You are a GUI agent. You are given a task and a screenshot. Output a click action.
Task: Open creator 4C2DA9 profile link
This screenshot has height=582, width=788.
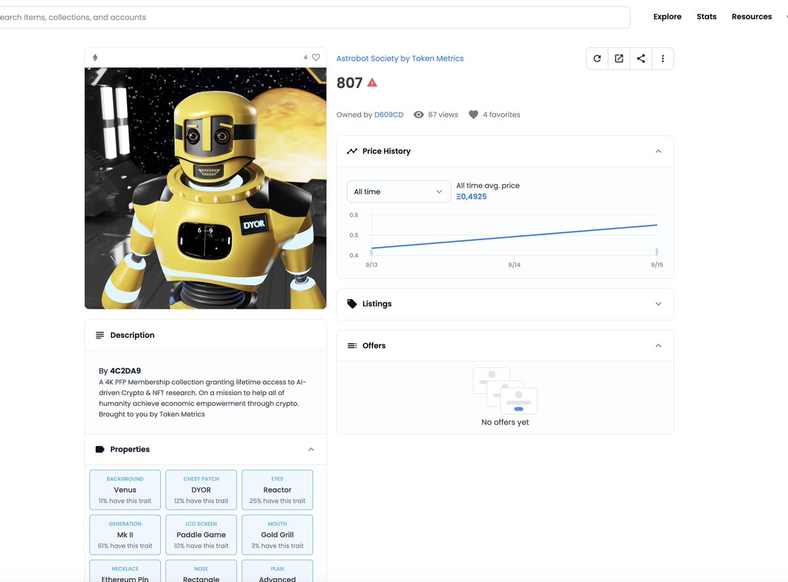(125, 371)
